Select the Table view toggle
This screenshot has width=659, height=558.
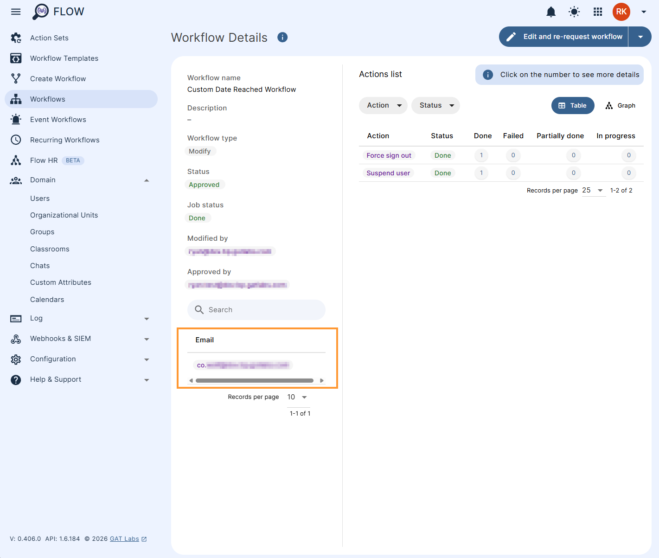point(572,105)
